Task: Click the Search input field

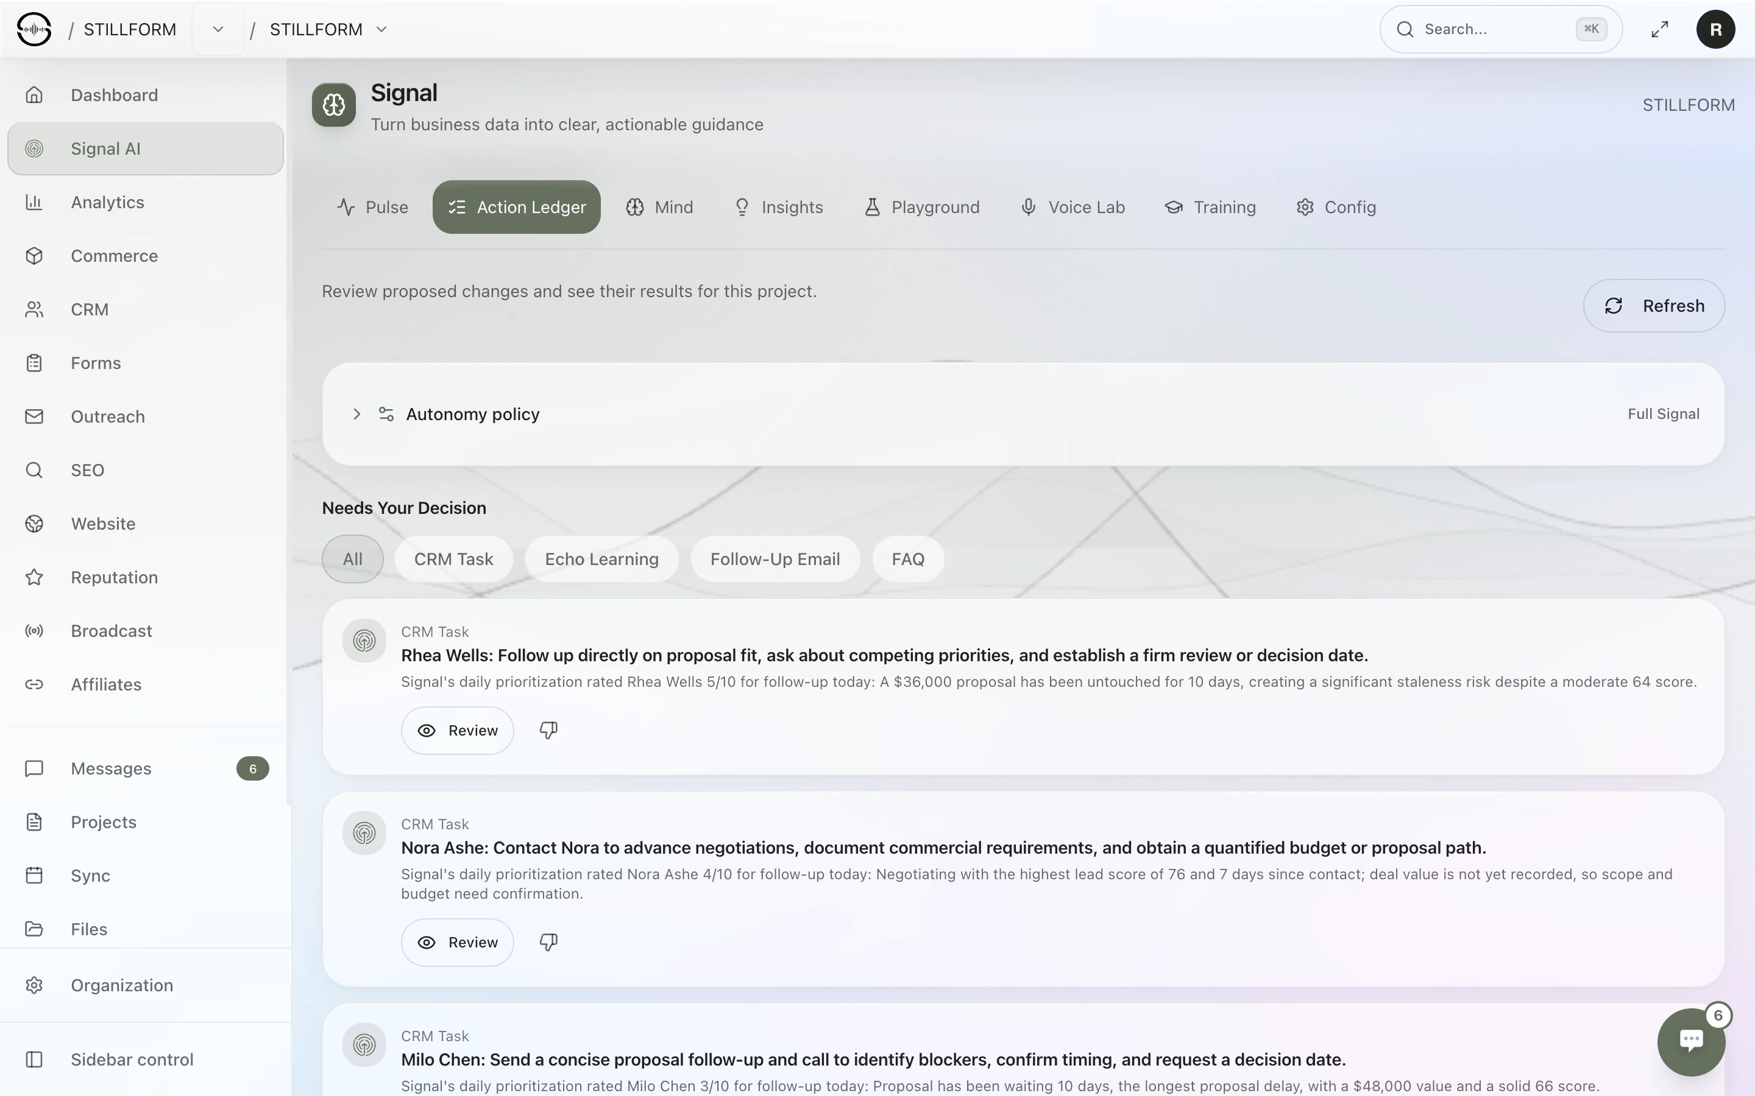Action: [1500, 29]
